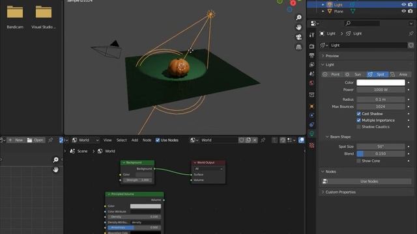Open the Add menu in node editor
This screenshot has height=234, width=417.
tap(135, 140)
